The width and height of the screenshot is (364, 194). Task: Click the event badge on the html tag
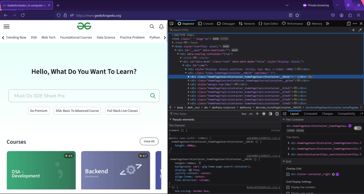[215, 39]
